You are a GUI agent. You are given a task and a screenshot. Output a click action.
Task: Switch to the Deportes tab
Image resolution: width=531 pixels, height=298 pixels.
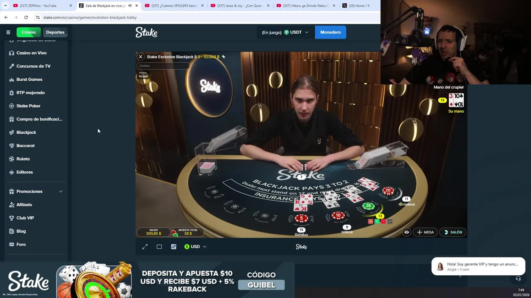pos(55,32)
